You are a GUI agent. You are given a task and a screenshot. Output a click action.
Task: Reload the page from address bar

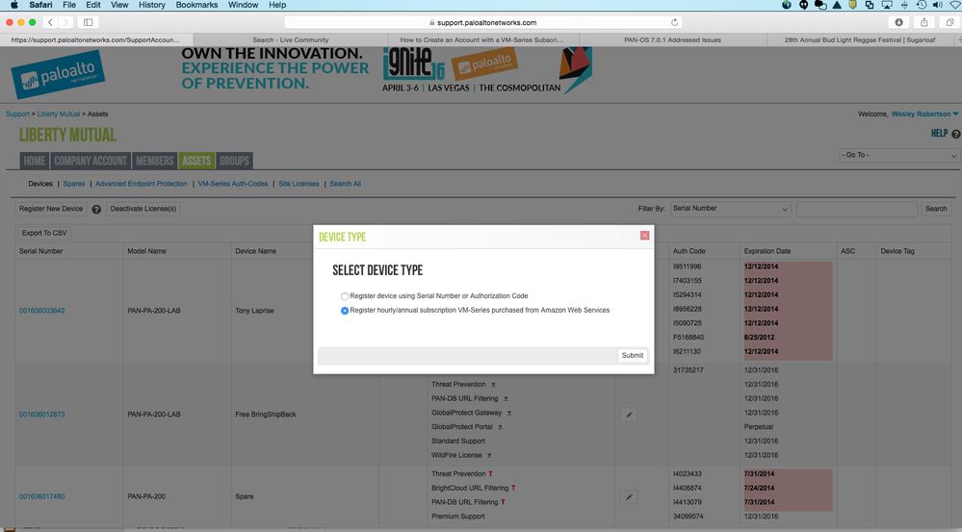click(674, 22)
